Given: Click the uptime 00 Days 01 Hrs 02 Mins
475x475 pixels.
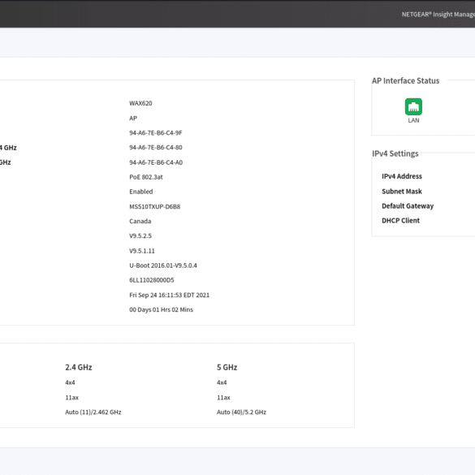Looking at the screenshot, I should pos(161,309).
